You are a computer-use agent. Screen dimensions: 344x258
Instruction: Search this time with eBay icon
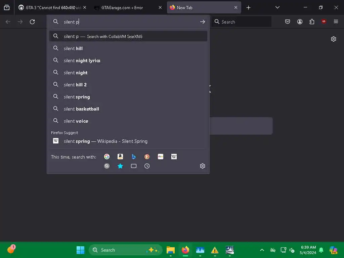[161, 157]
